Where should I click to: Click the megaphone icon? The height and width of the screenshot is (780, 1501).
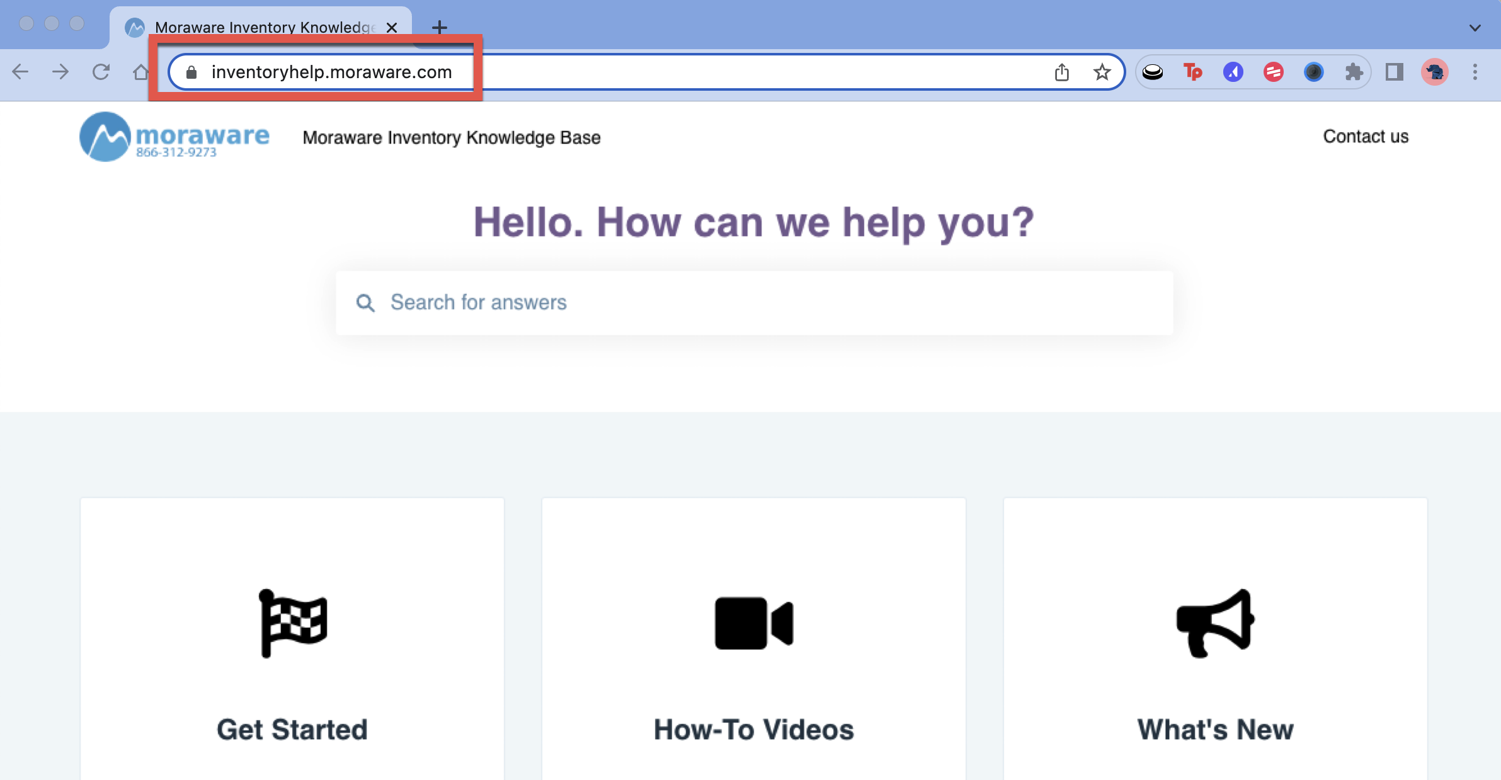pos(1216,623)
